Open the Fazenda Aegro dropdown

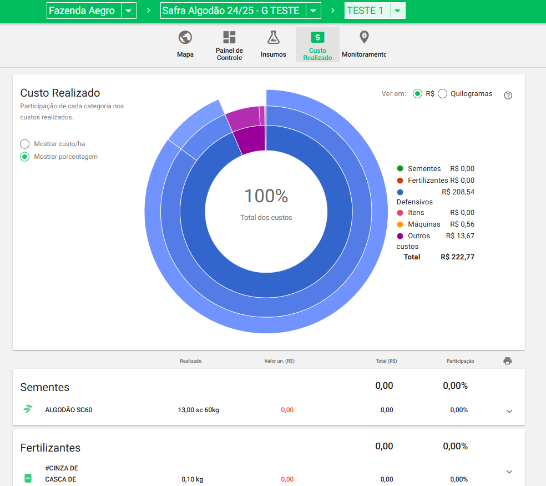(x=129, y=11)
